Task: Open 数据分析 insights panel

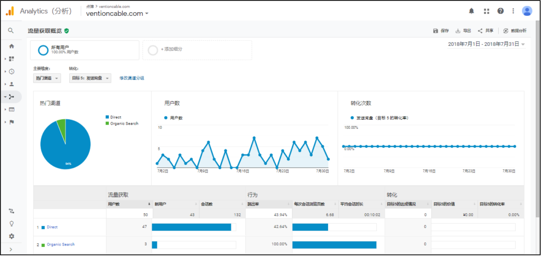Action: tap(515, 31)
